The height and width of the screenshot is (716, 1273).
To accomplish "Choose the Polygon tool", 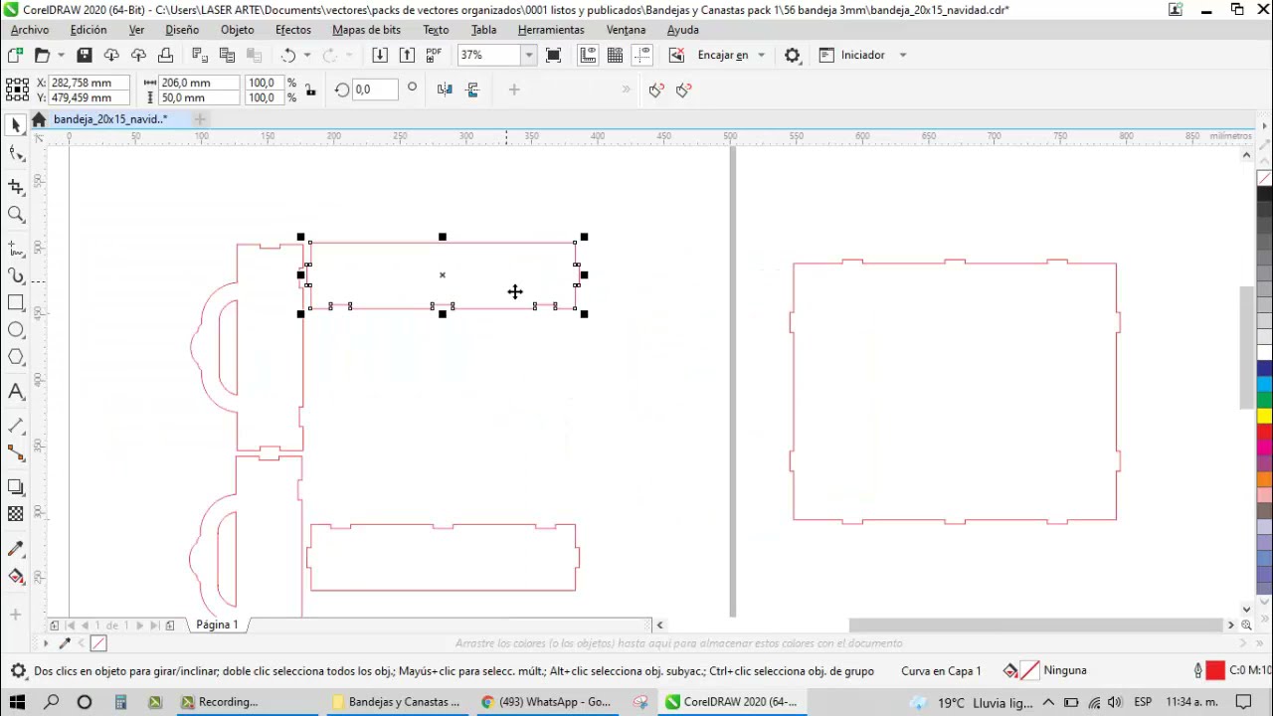I will click(16, 357).
